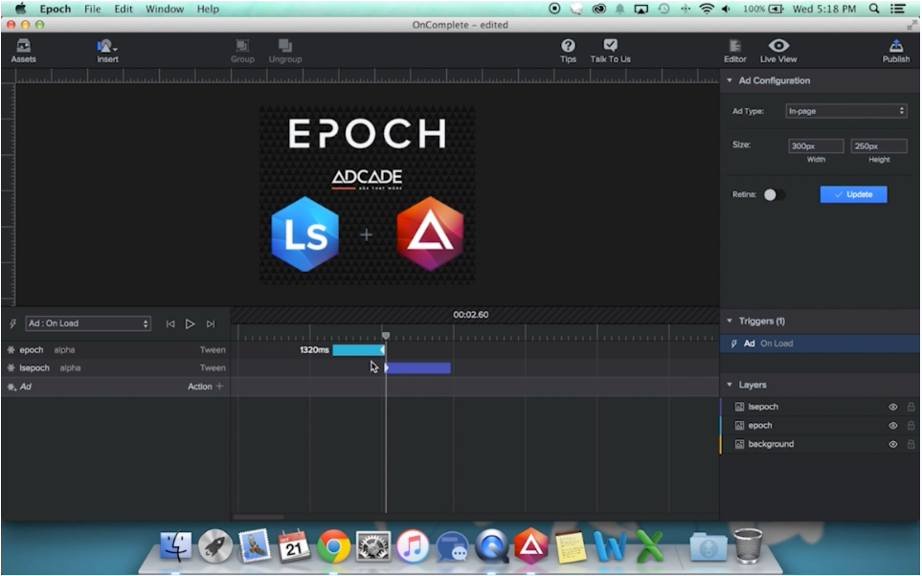Click the Update button
This screenshot has width=922, height=576.
click(853, 194)
